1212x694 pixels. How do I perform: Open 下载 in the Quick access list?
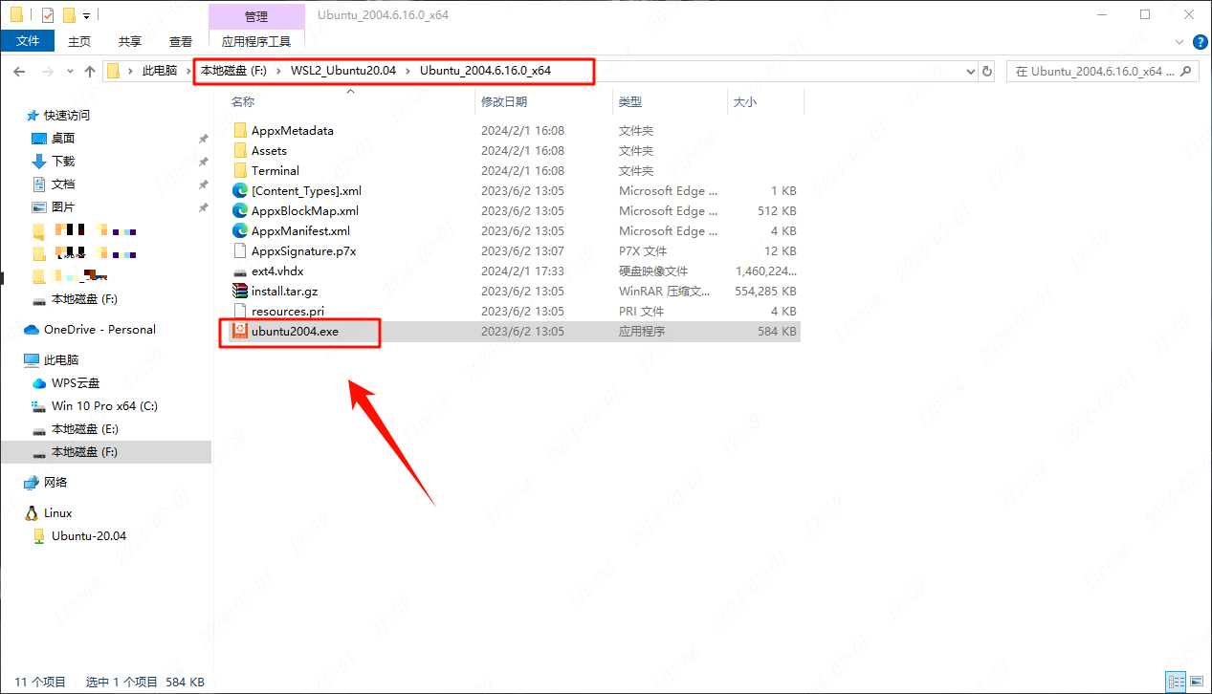pos(63,162)
